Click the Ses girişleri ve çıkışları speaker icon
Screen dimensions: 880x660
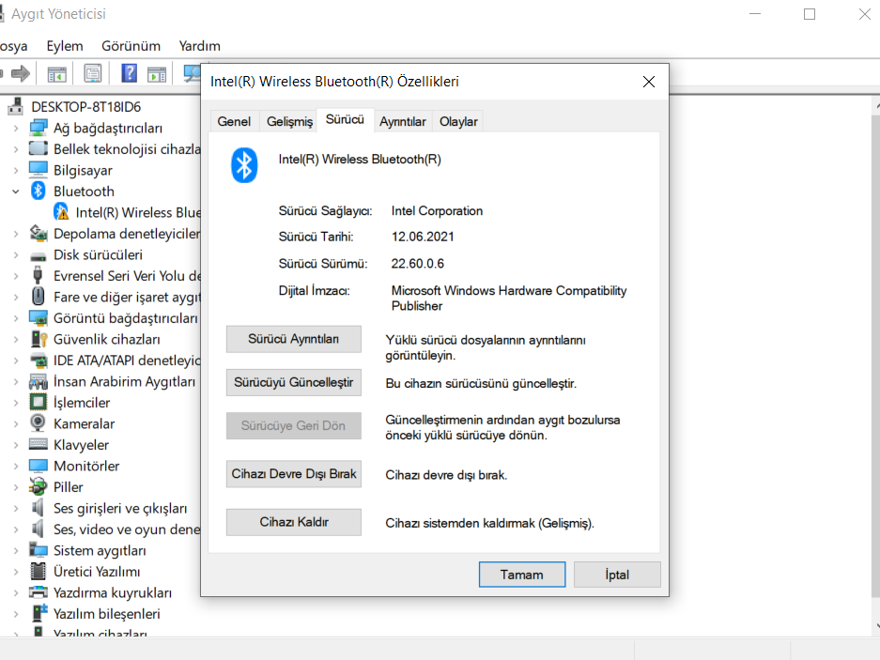click(x=39, y=508)
